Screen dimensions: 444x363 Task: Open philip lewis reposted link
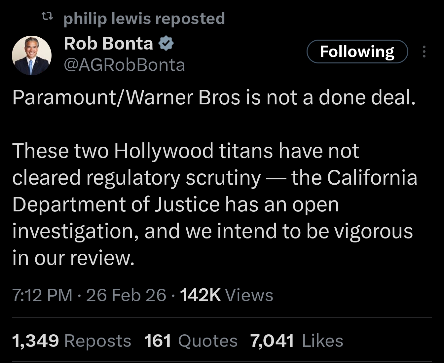click(144, 18)
